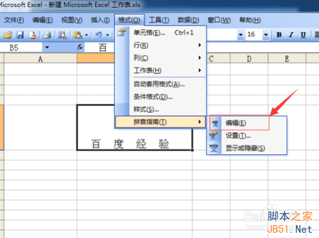Toggle Italic formatting icon
The image size is (319, 238).
point(291,34)
